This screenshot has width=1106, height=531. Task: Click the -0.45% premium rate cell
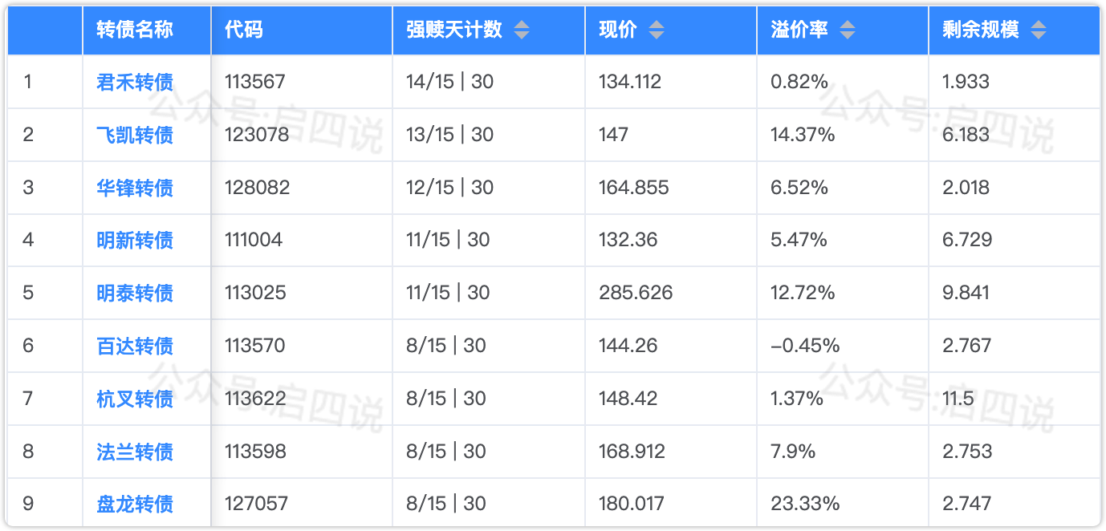[x=805, y=346]
